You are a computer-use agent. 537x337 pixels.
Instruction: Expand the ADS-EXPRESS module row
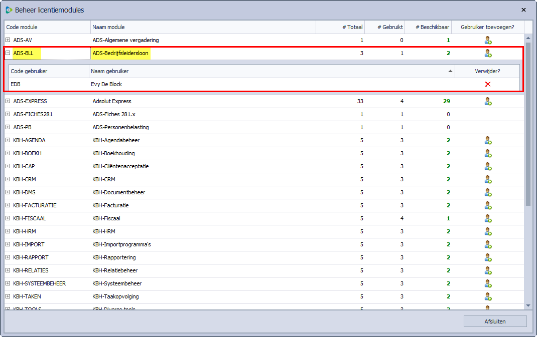pyautogui.click(x=8, y=101)
